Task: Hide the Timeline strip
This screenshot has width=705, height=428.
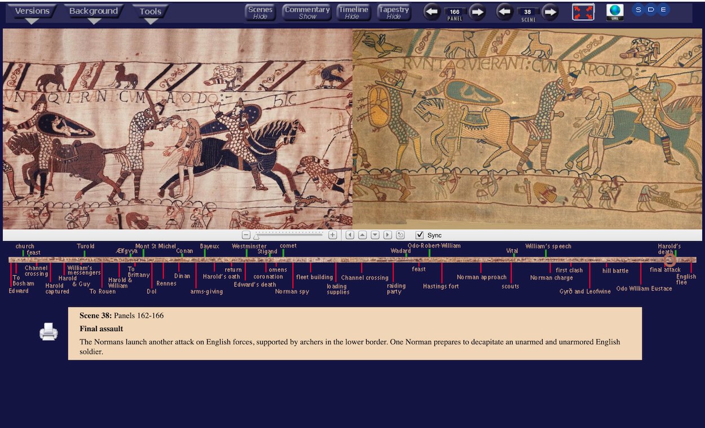Action: [353, 12]
